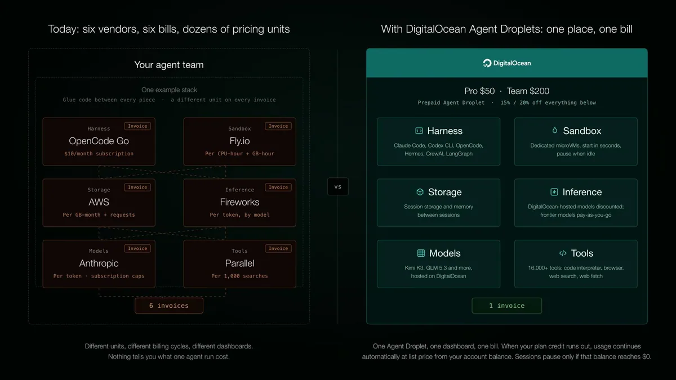The image size is (676, 380).
Task: Click 'Pro $50 · Team $200' pricing text
Action: (507, 91)
